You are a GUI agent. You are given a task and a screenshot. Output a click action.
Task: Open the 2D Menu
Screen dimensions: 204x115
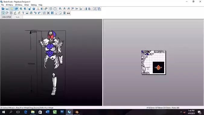(x=19, y=5)
